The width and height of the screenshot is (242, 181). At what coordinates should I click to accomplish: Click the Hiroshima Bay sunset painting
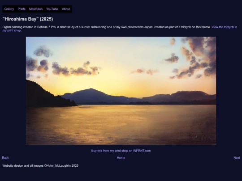tap(121, 91)
